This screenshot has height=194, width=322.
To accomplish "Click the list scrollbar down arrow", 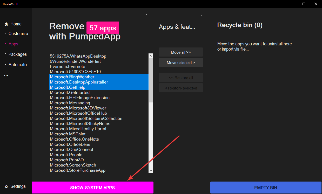I will click(x=151, y=170).
